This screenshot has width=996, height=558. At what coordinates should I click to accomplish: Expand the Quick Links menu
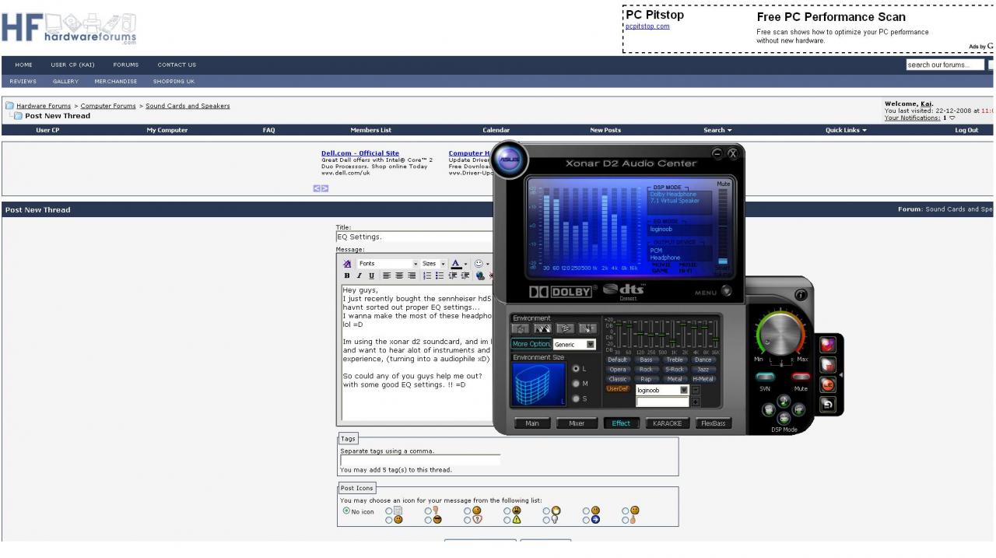pyautogui.click(x=846, y=130)
